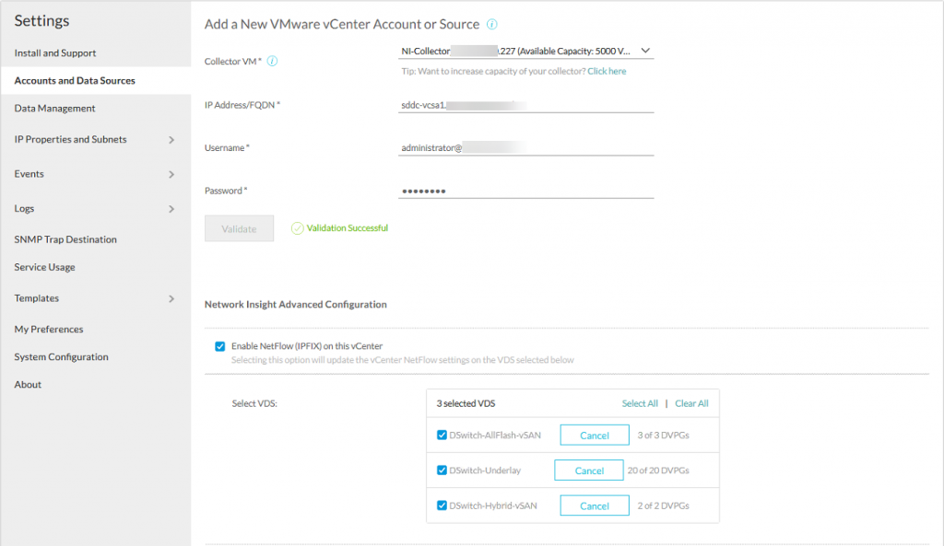This screenshot has height=546, width=944.
Task: Click info icon beside Collector VM label
Action: click(x=273, y=62)
